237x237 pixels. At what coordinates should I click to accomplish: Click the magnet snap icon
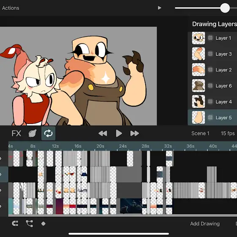click(x=15, y=223)
